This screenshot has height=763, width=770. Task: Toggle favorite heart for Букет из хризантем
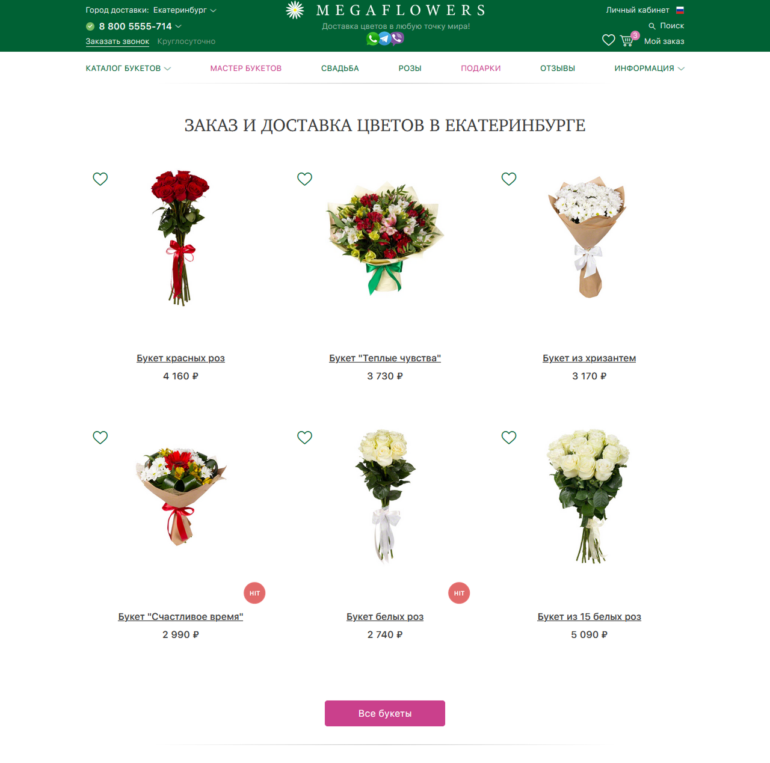509,179
